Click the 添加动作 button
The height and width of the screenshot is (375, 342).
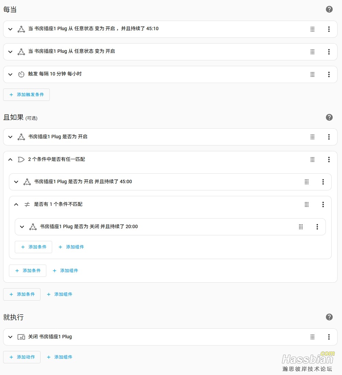tap(22, 357)
